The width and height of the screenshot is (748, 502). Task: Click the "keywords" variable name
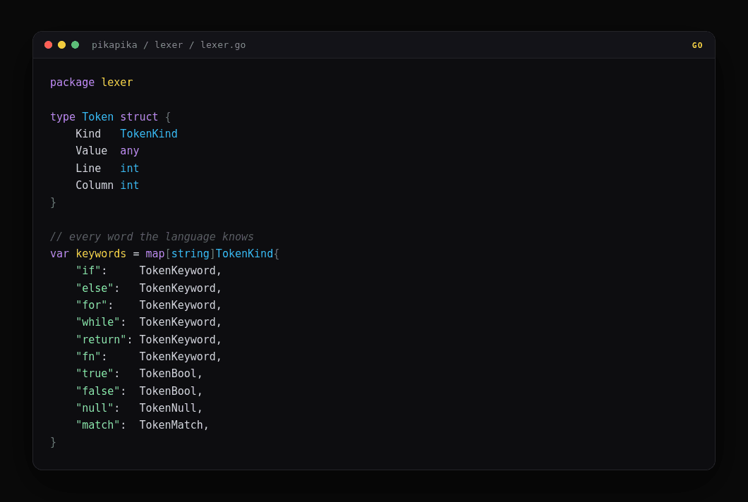tap(101, 254)
